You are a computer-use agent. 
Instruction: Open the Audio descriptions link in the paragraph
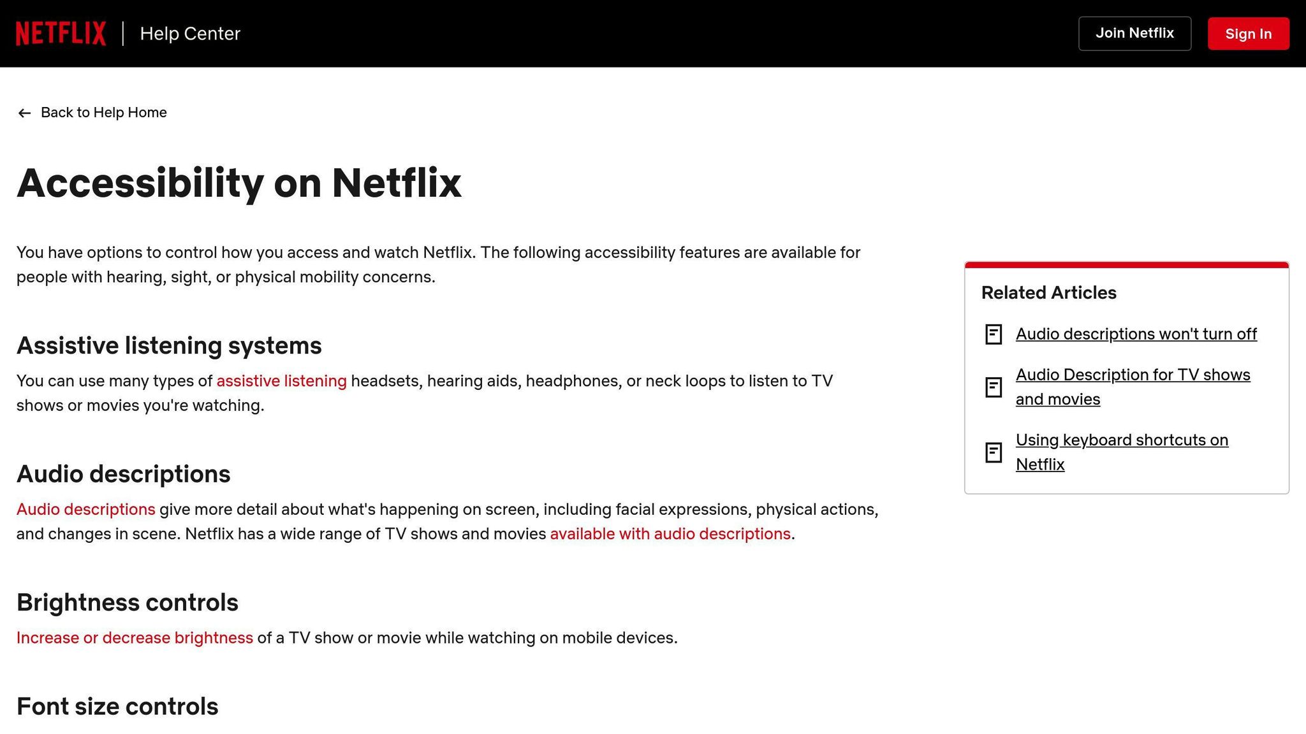tap(85, 509)
